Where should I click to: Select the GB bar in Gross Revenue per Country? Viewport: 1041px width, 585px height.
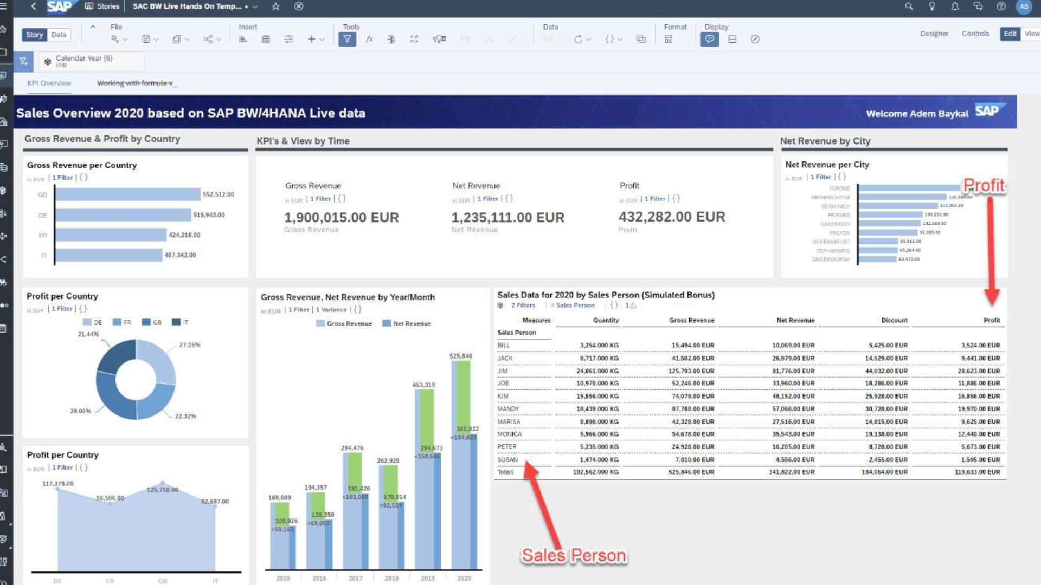pos(128,194)
